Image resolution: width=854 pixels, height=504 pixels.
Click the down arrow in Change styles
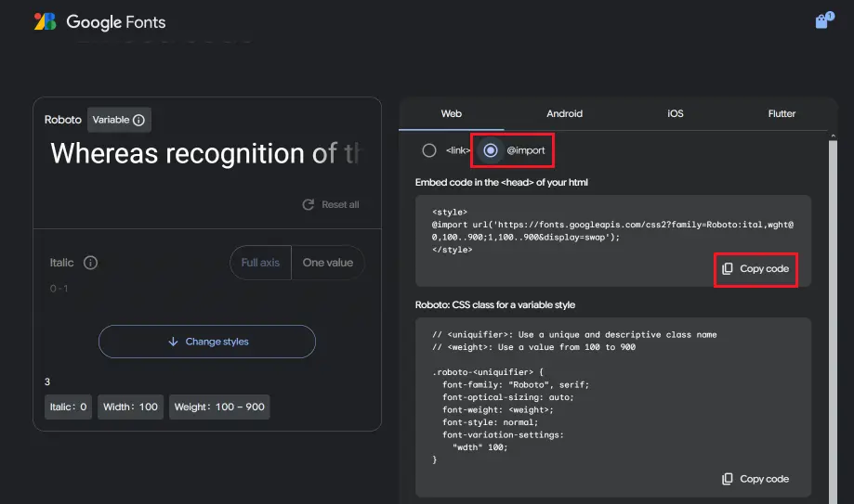[173, 342]
